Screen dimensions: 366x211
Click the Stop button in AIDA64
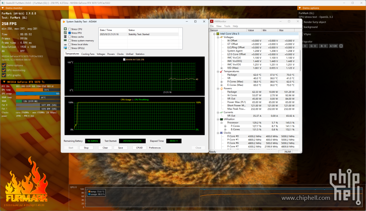(x=86, y=148)
